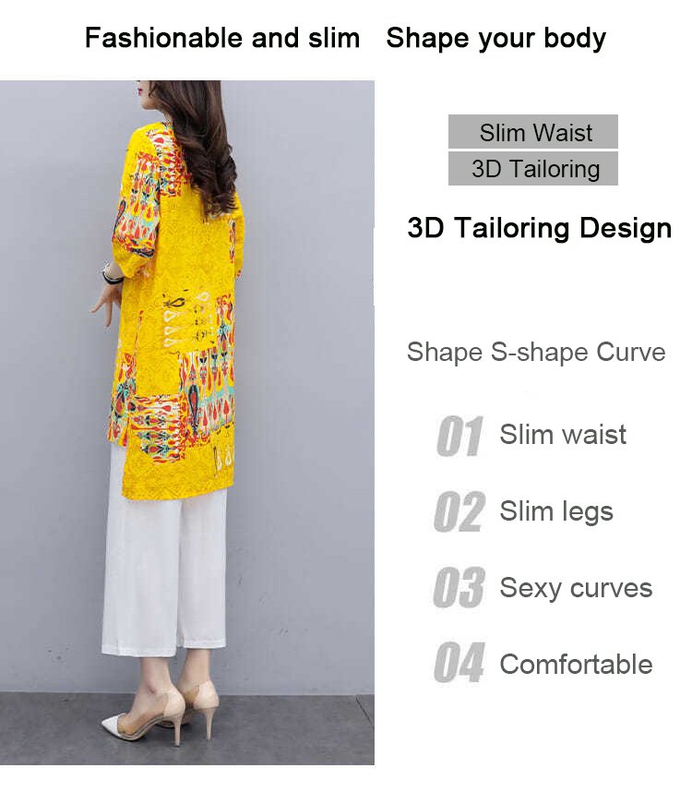The width and height of the screenshot is (692, 792).
Task: Click the 01 number badge
Action: (x=459, y=436)
